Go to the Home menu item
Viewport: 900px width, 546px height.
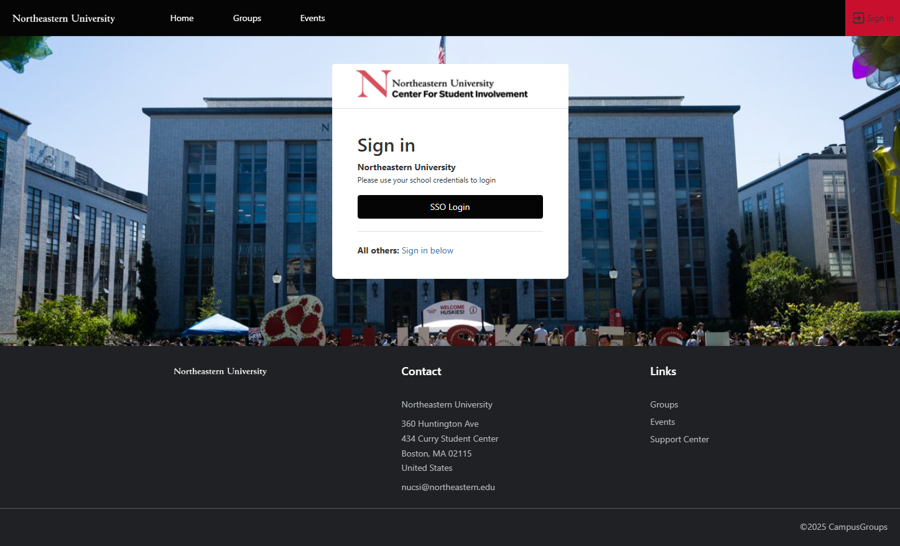coord(182,18)
